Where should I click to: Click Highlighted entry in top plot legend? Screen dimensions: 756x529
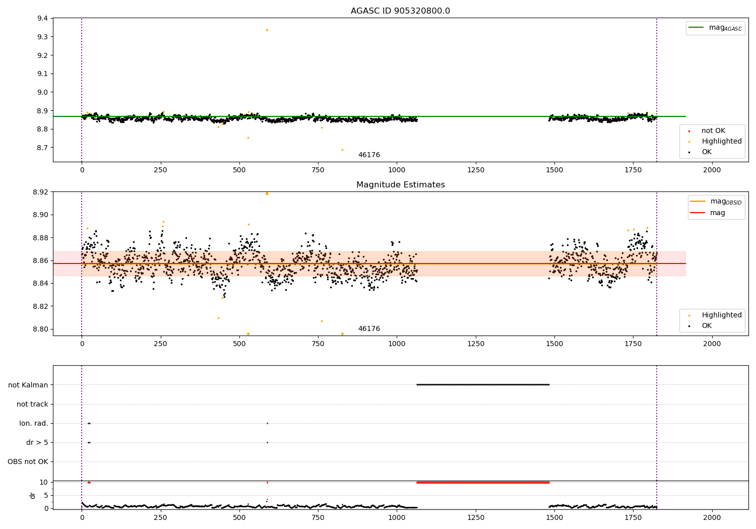coord(722,142)
